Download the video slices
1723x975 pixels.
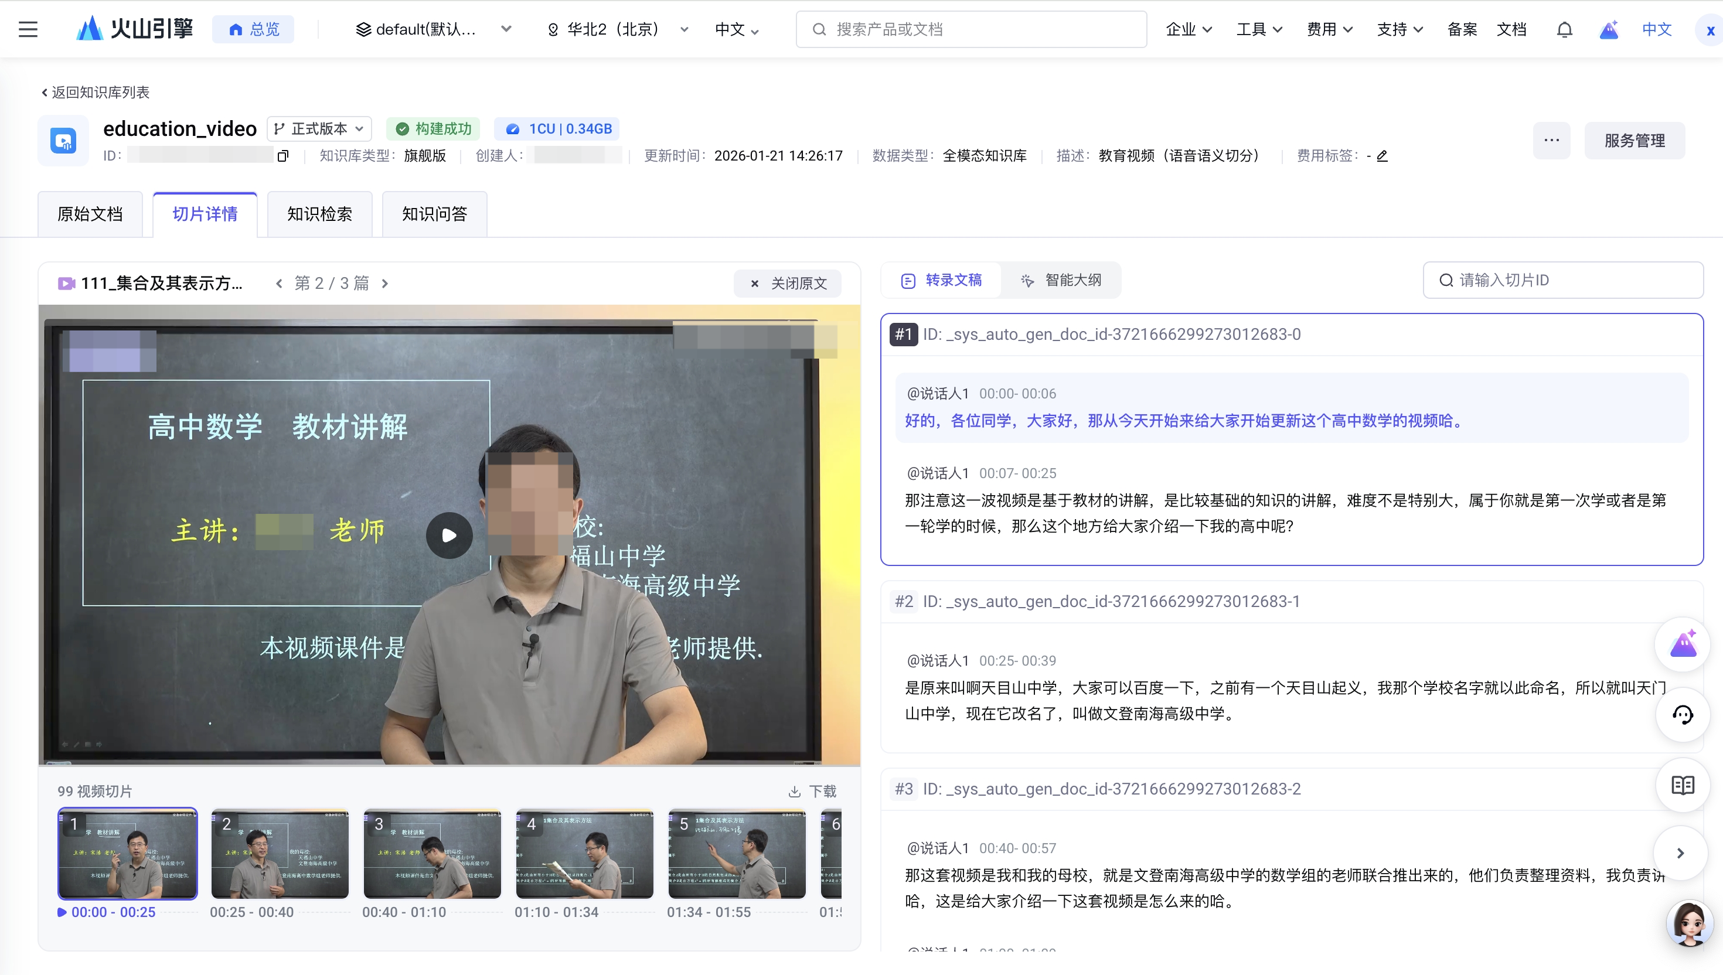click(812, 791)
